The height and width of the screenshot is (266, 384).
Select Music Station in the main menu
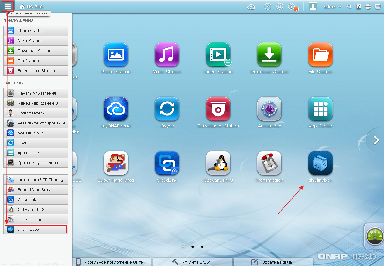tap(36, 41)
